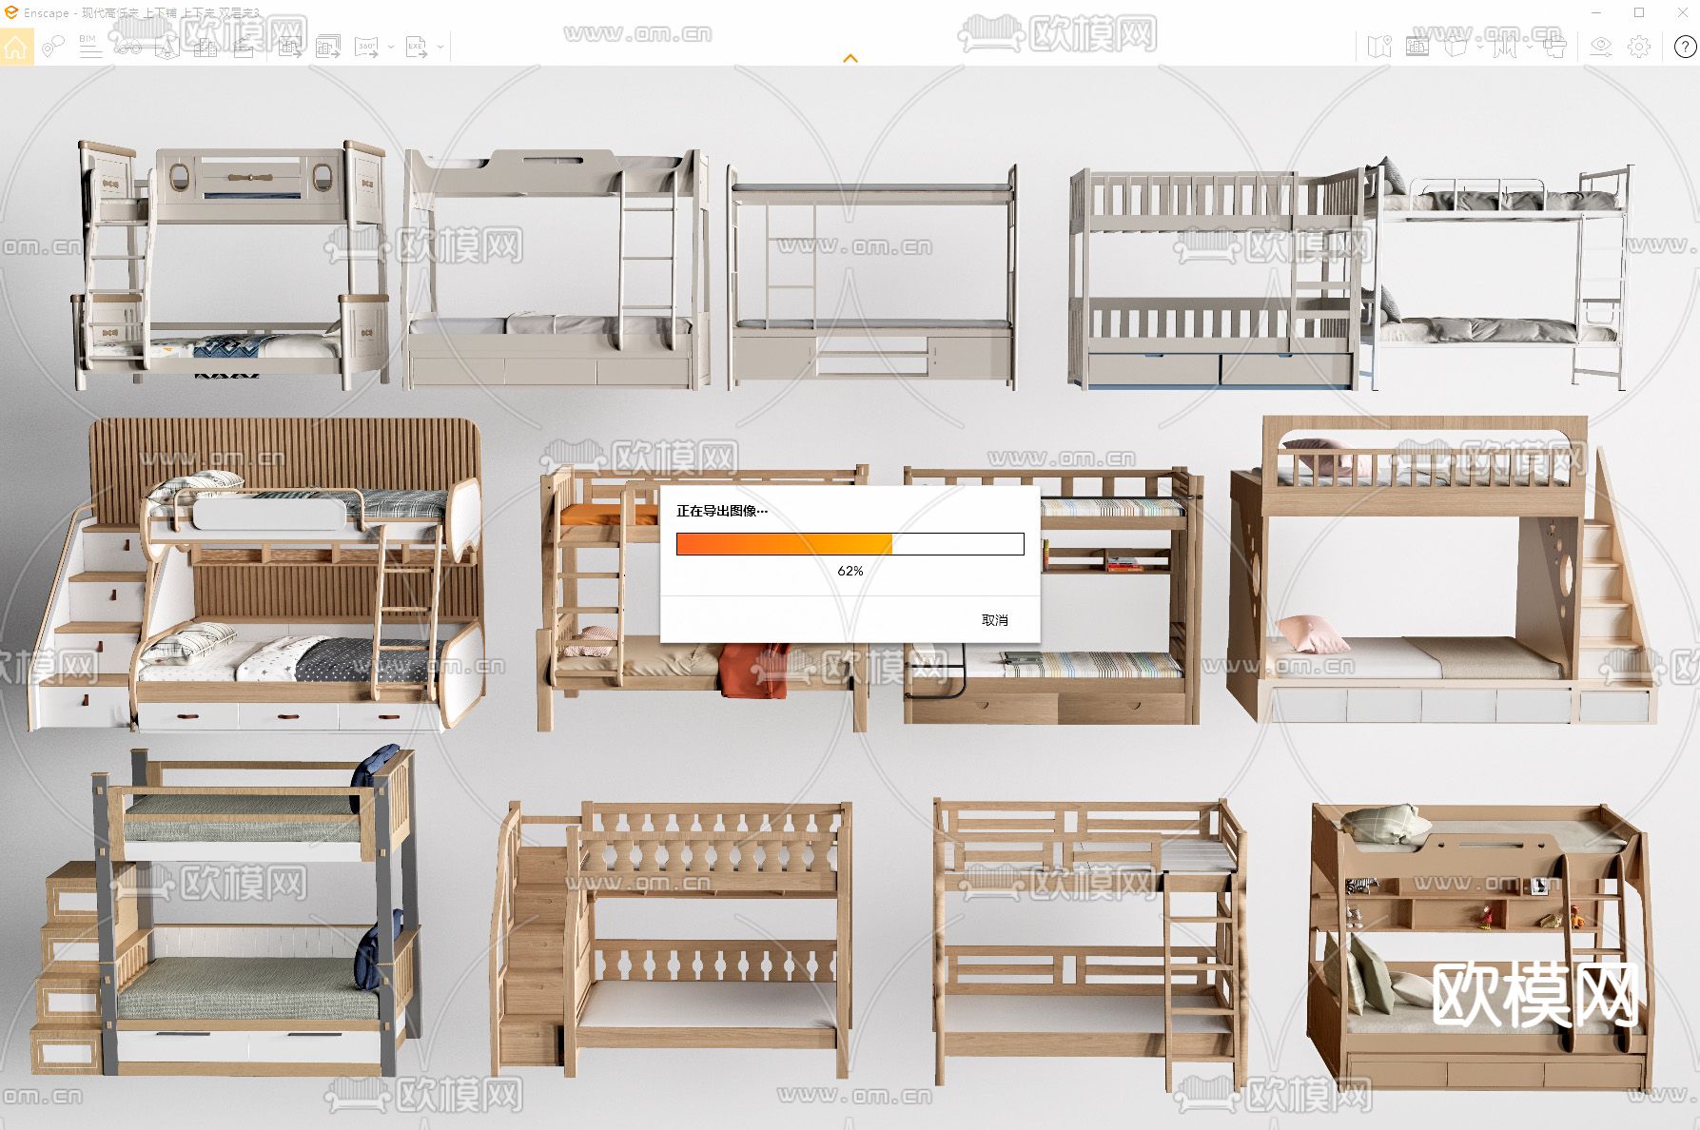Expand the cube view style dropdown
This screenshot has width=1700, height=1130.
[1480, 47]
